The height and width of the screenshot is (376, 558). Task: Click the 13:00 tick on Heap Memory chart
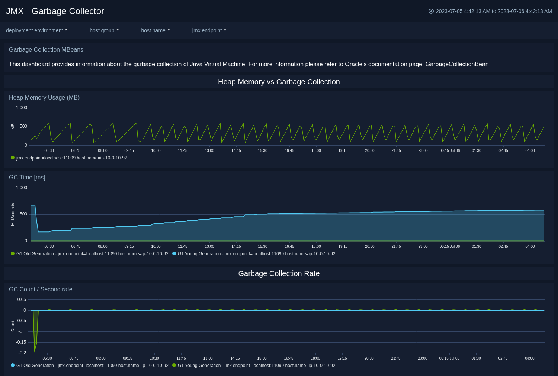pos(209,151)
